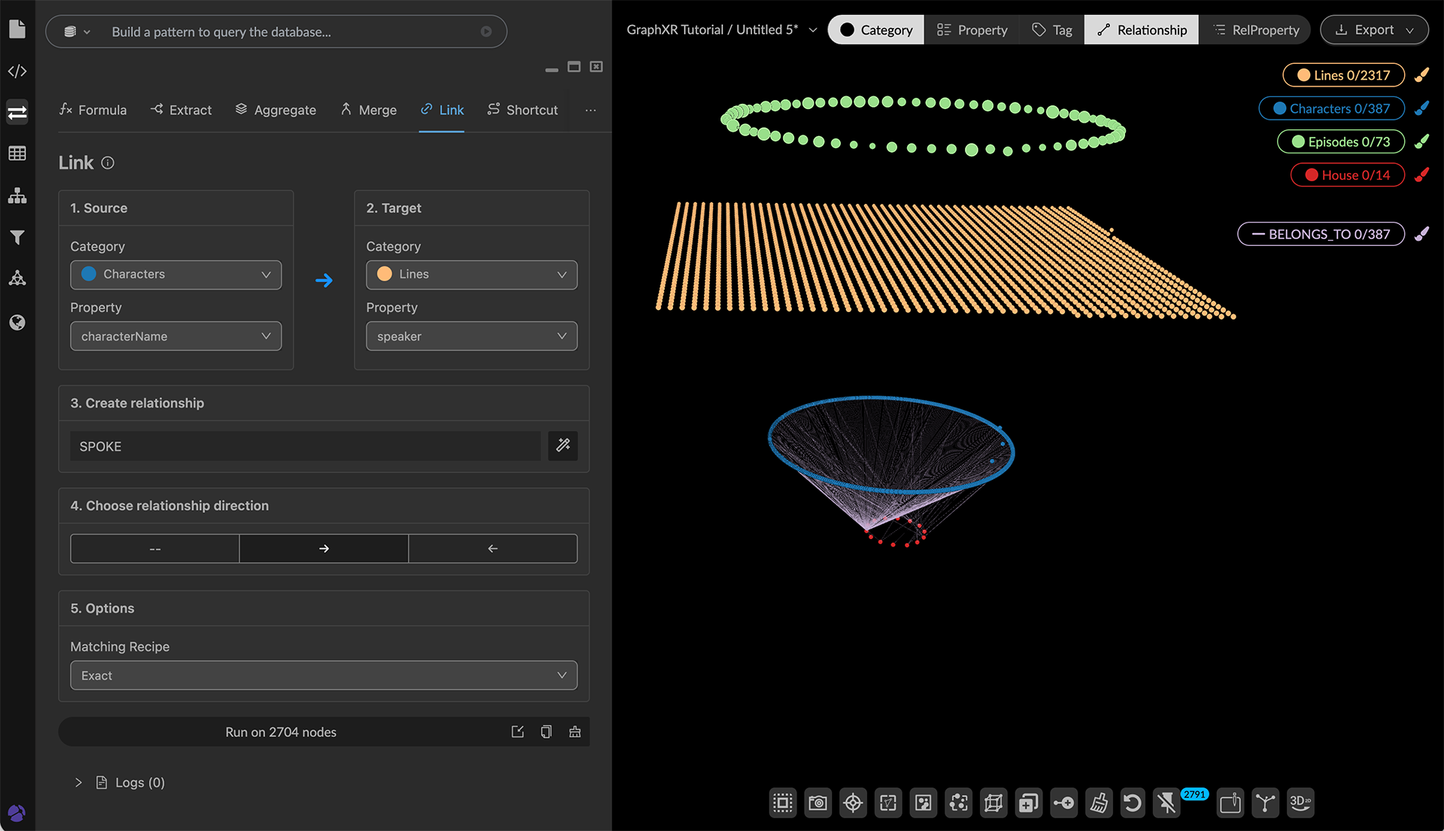Click the crosshair center-view icon
Viewport: 1444px width, 831px height.
[853, 803]
